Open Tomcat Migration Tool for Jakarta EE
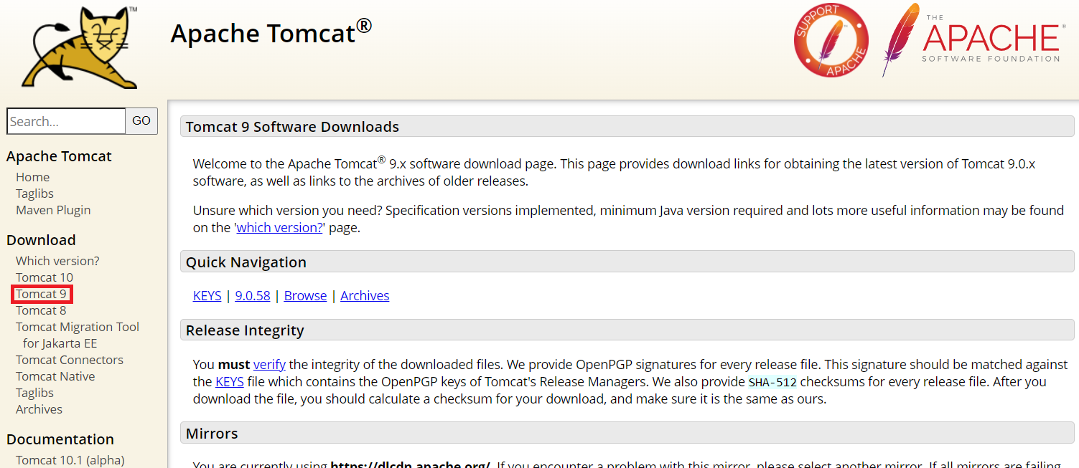Image resolution: width=1079 pixels, height=468 pixels. [78, 335]
